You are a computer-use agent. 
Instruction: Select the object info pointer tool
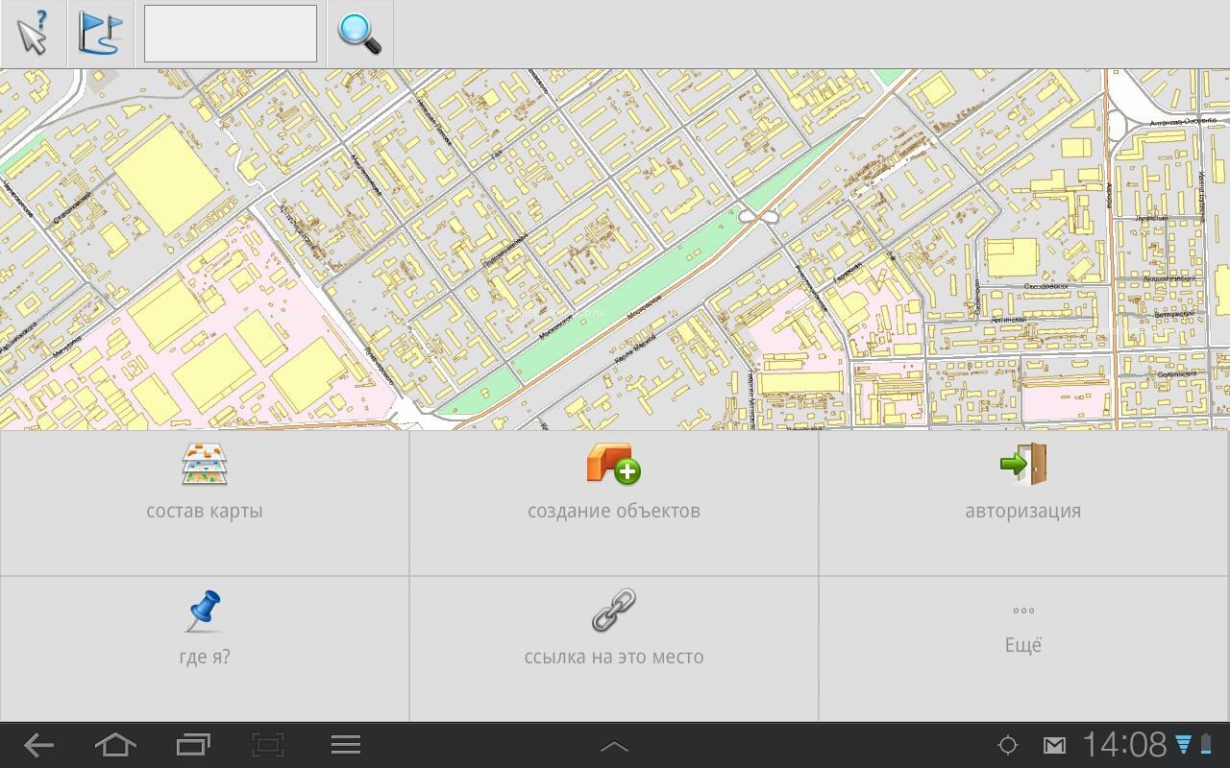[x=33, y=34]
